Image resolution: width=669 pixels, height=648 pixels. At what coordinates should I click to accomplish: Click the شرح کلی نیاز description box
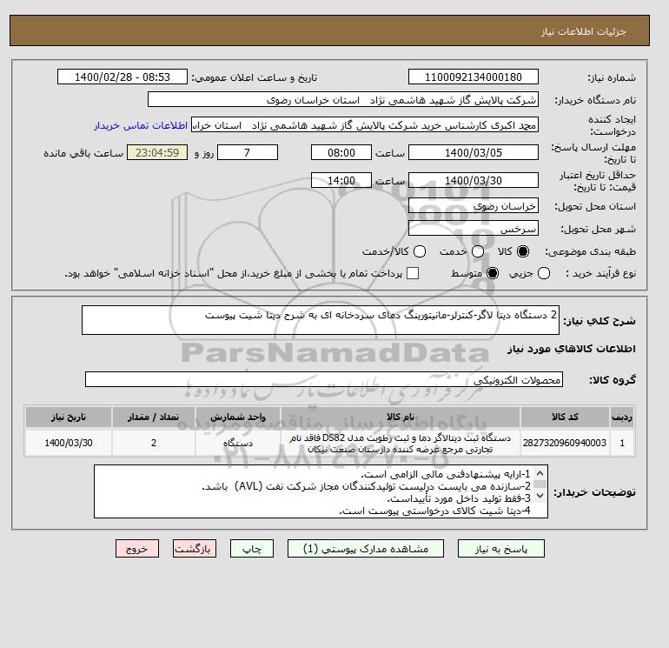tap(320, 320)
